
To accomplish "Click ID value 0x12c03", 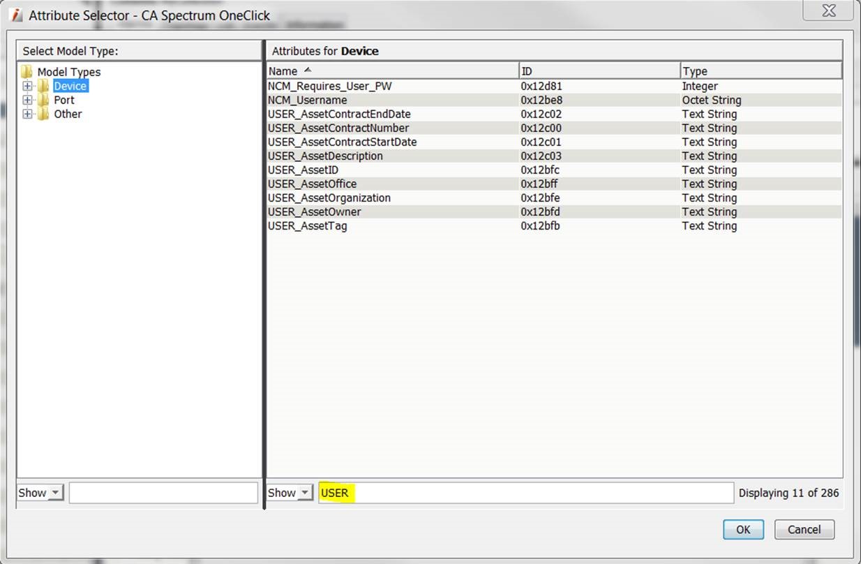I will pyautogui.click(x=541, y=156).
